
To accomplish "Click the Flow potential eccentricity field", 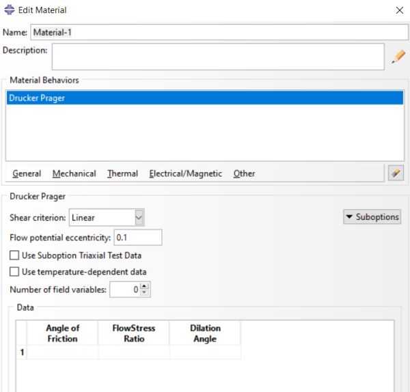I will (x=137, y=238).
